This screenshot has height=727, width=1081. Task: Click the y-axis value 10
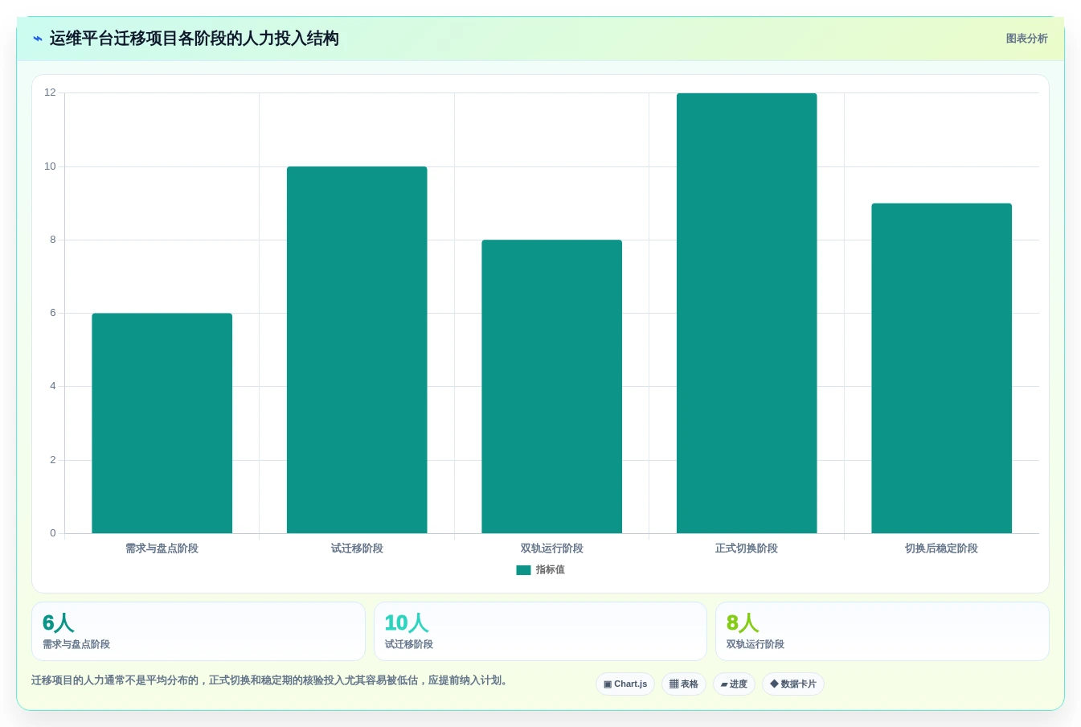(50, 166)
